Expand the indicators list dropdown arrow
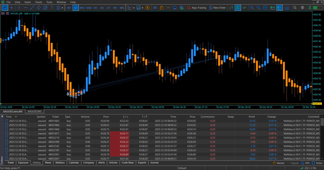 click(134, 8)
